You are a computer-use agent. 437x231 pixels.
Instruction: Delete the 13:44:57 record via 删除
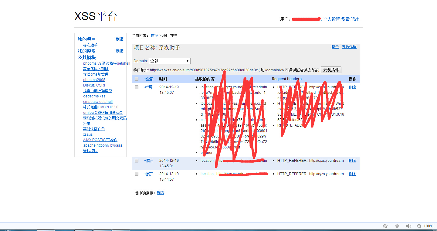[352, 174]
